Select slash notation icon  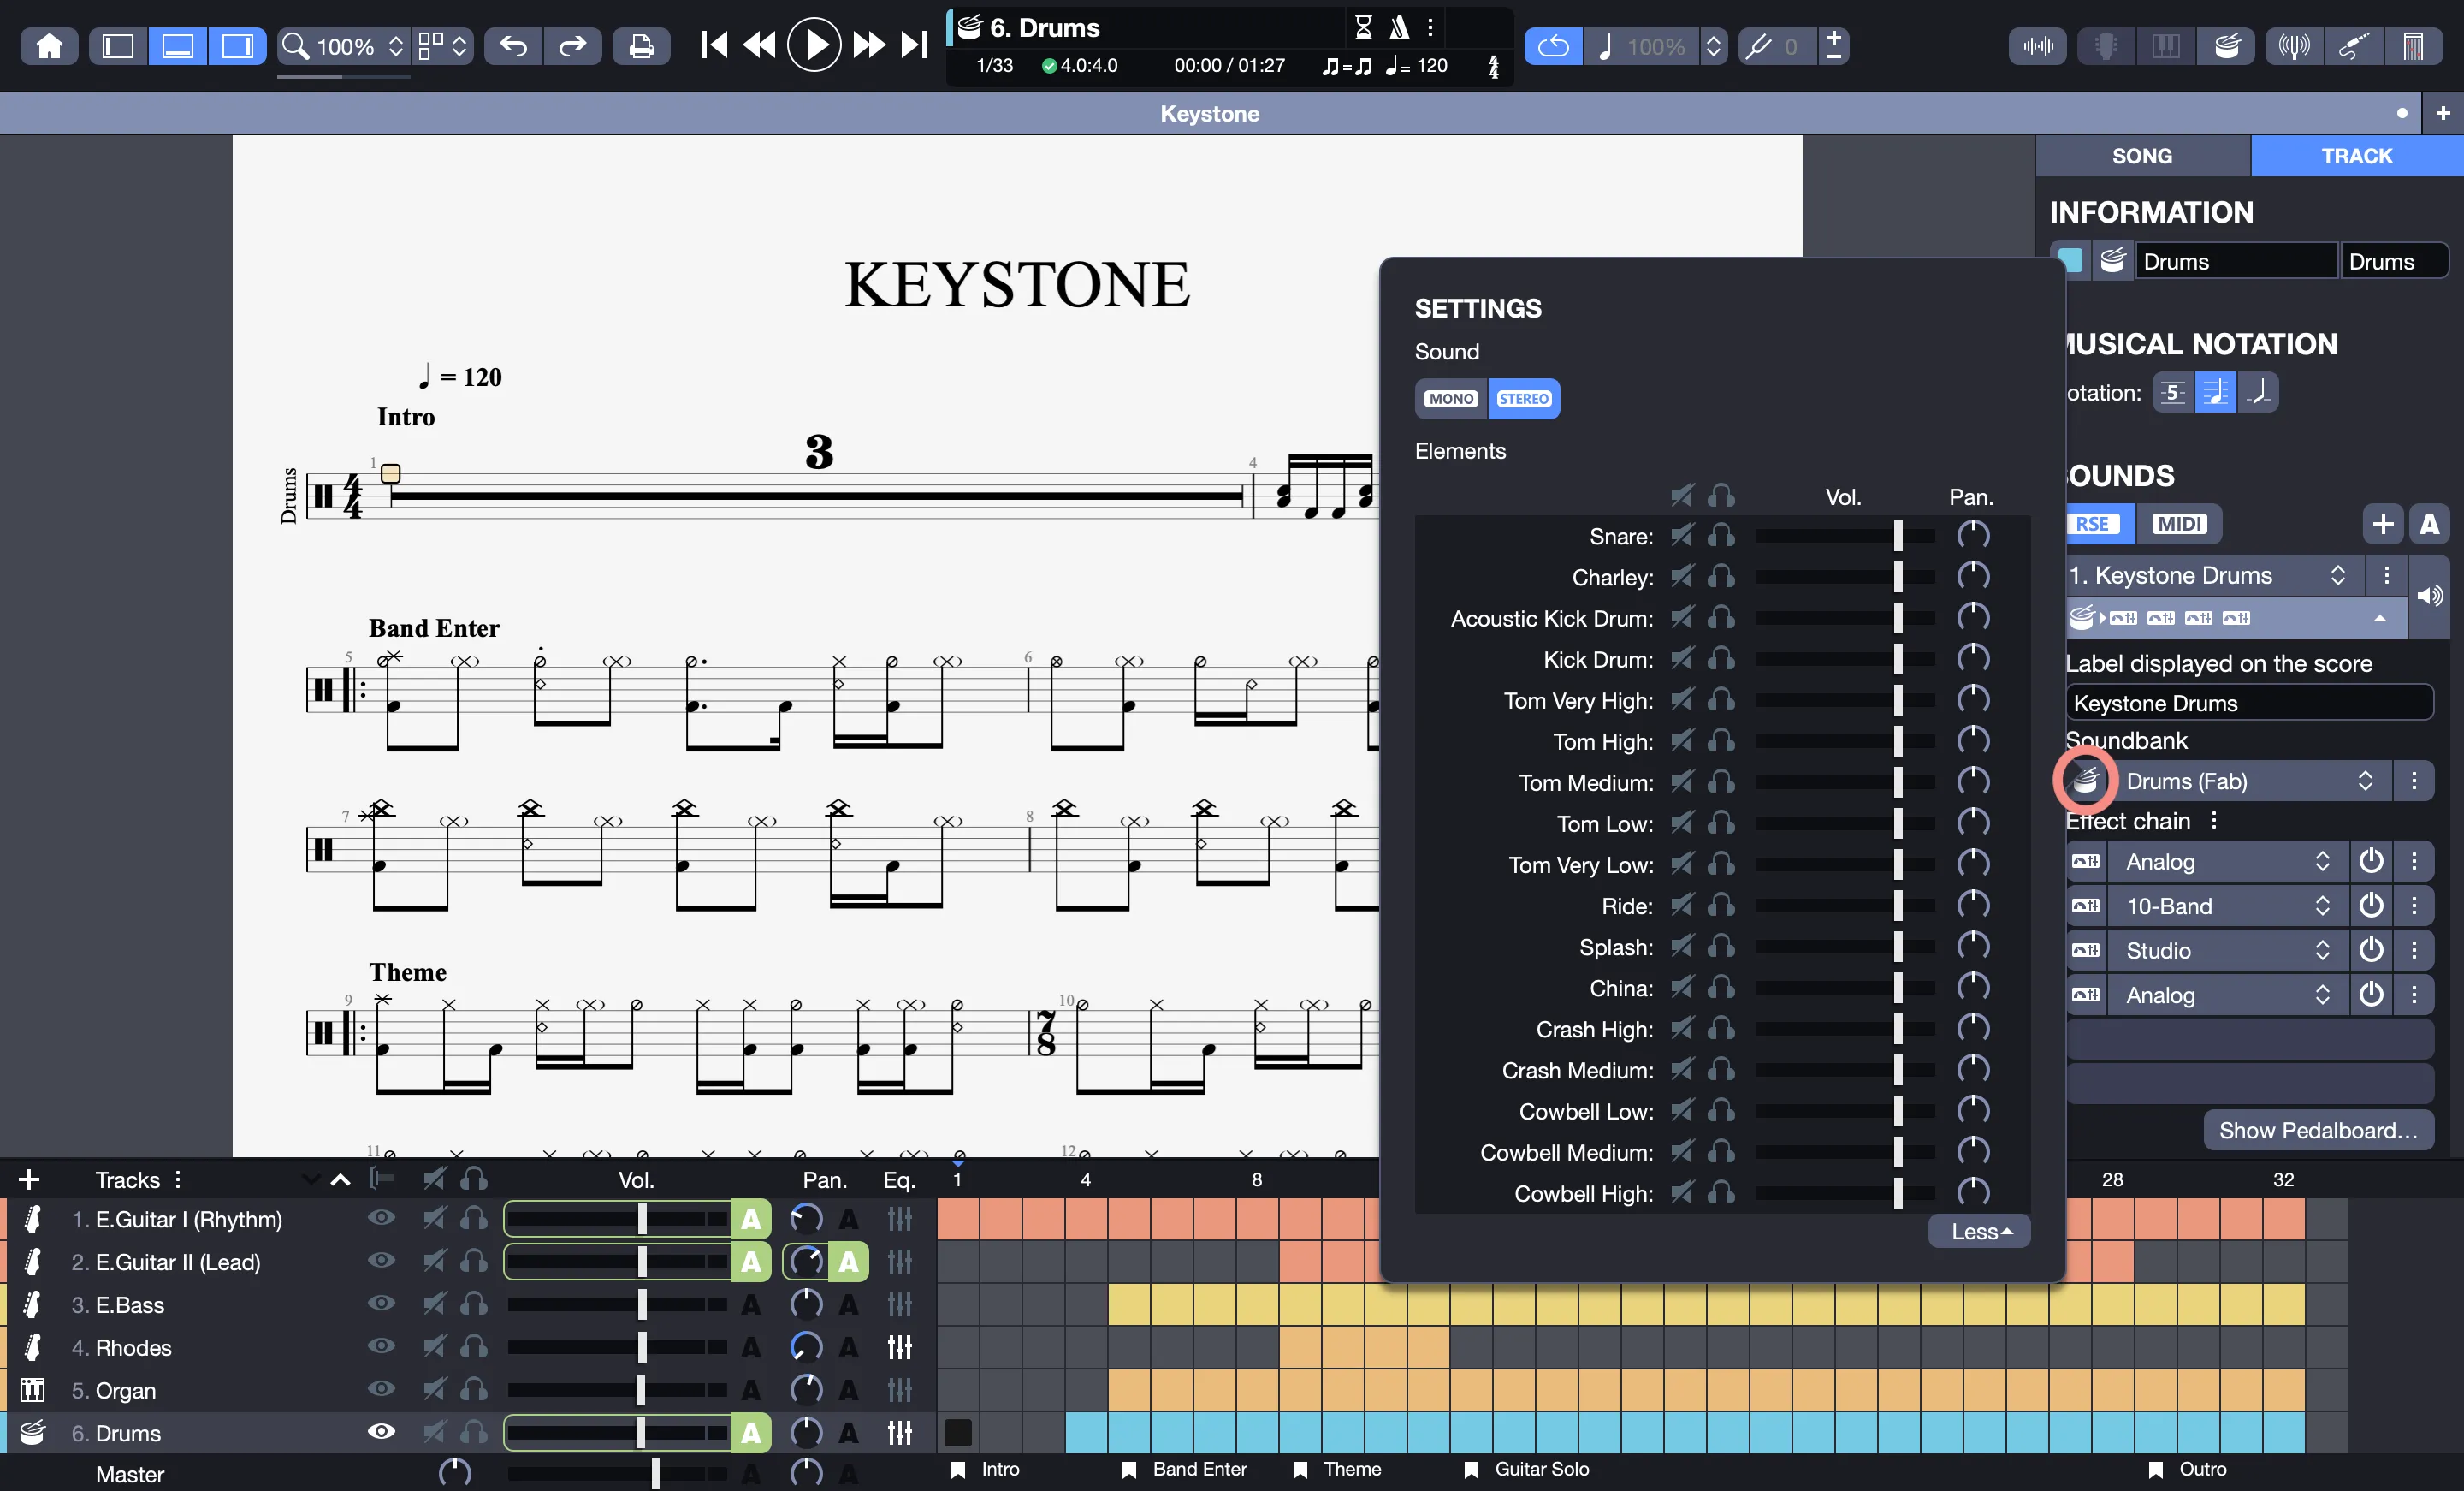click(2258, 392)
